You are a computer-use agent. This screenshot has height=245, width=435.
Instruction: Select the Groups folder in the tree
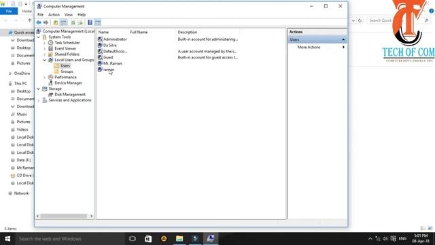click(67, 71)
